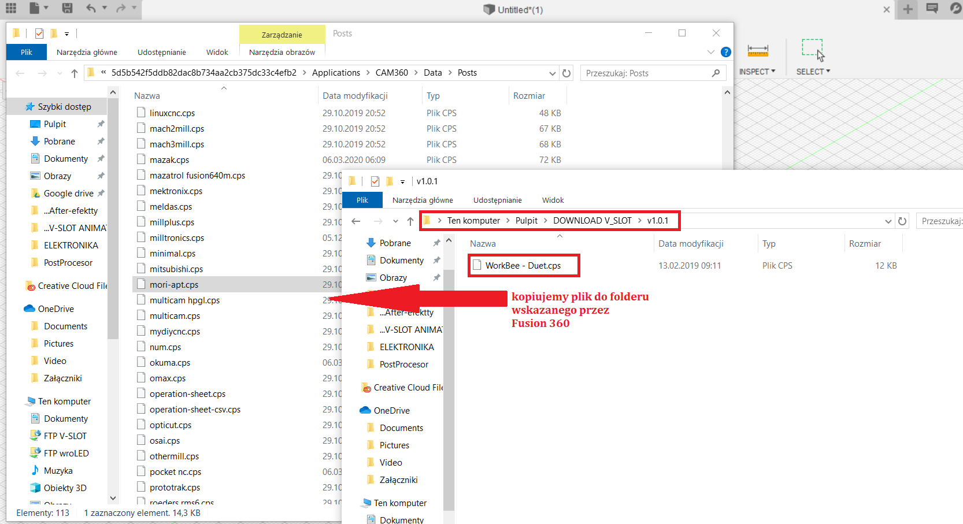963x524 pixels.
Task: Open the Fusion 360 File menu icon
Action: coord(35,8)
